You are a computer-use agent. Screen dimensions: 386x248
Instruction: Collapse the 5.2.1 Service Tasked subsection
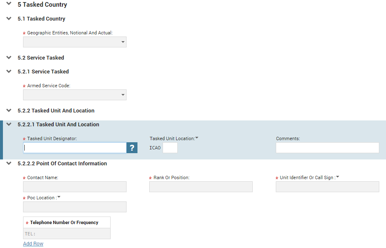tap(9, 71)
